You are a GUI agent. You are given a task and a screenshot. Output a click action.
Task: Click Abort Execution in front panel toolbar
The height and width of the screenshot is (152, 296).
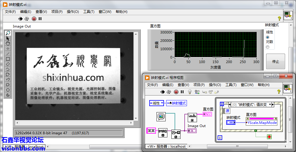(x=34, y=19)
